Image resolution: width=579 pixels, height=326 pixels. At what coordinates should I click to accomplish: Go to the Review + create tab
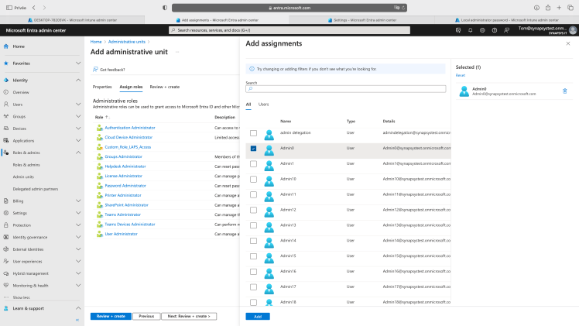pos(164,87)
